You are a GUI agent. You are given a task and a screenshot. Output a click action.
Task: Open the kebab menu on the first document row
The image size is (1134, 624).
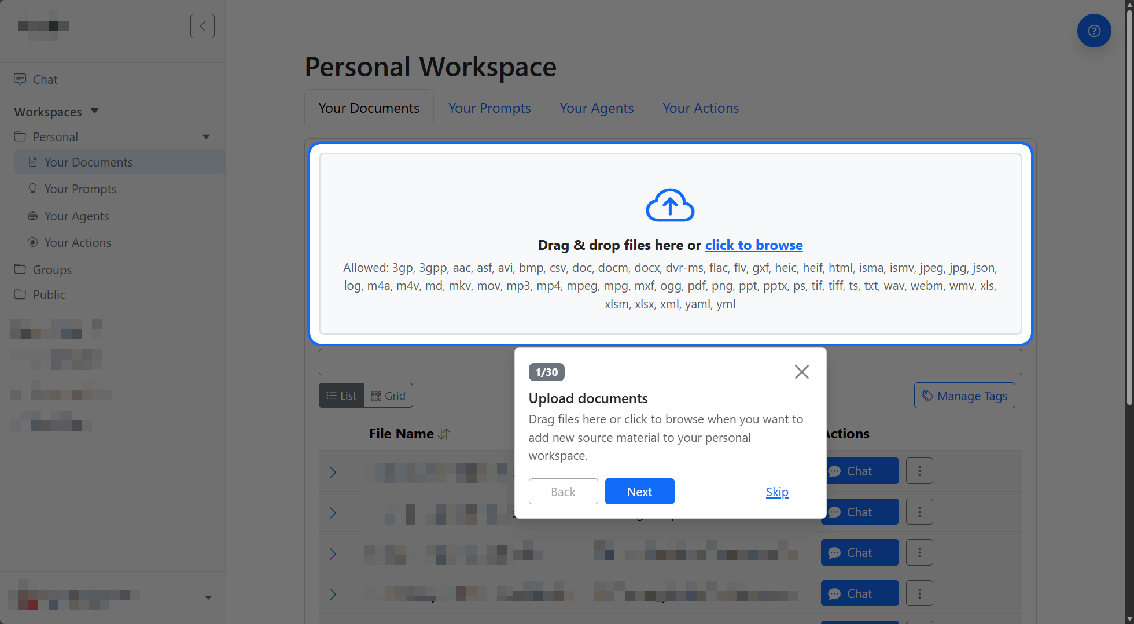tap(919, 471)
